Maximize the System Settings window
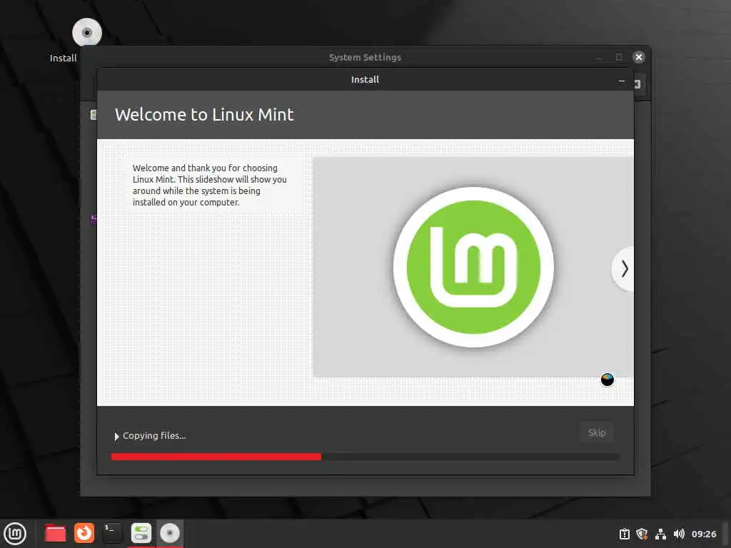This screenshot has height=548, width=731. [x=619, y=57]
